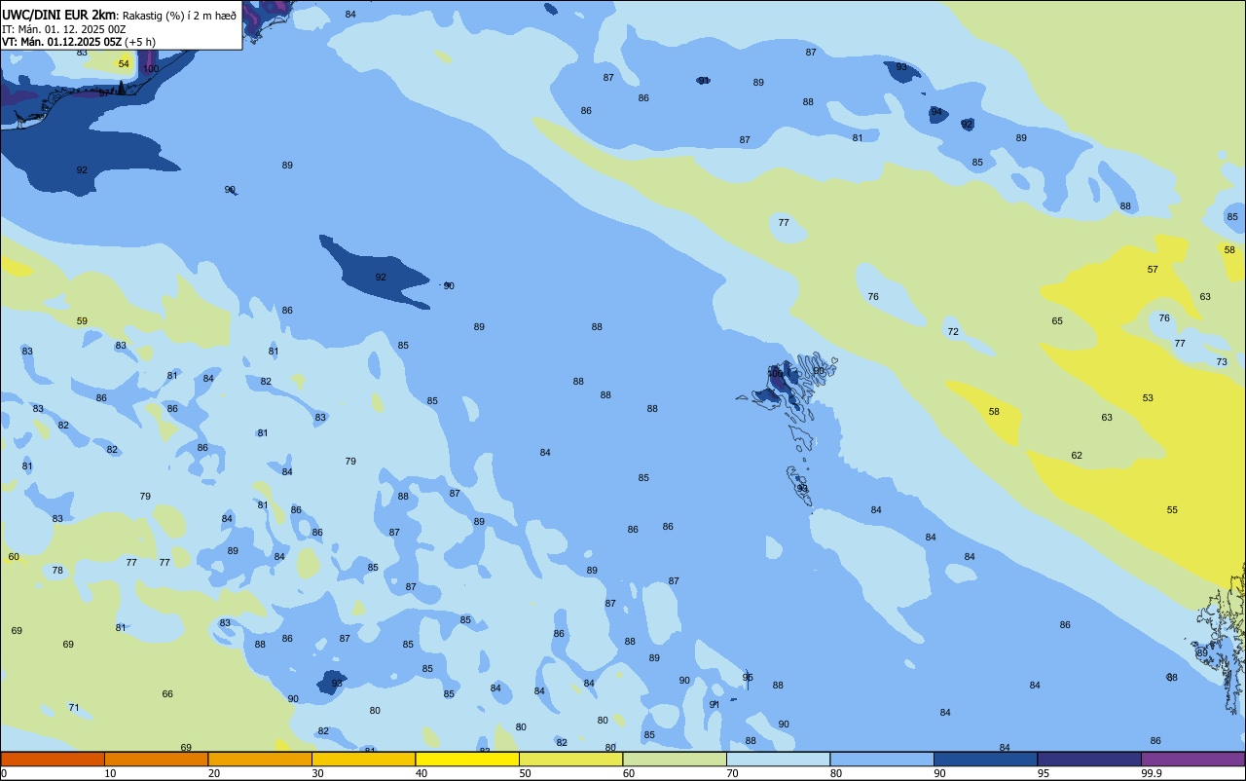The height and width of the screenshot is (781, 1246).
Task: Click the map value '65'
Action: (x=1057, y=321)
